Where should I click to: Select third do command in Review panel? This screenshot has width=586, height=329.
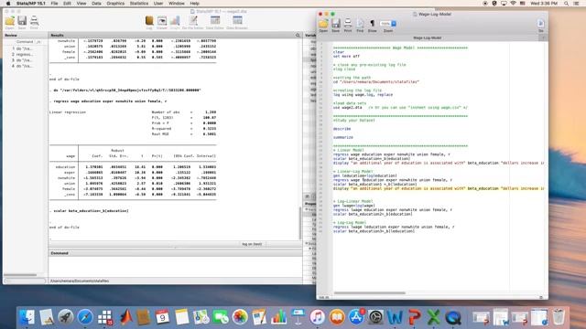[23, 60]
